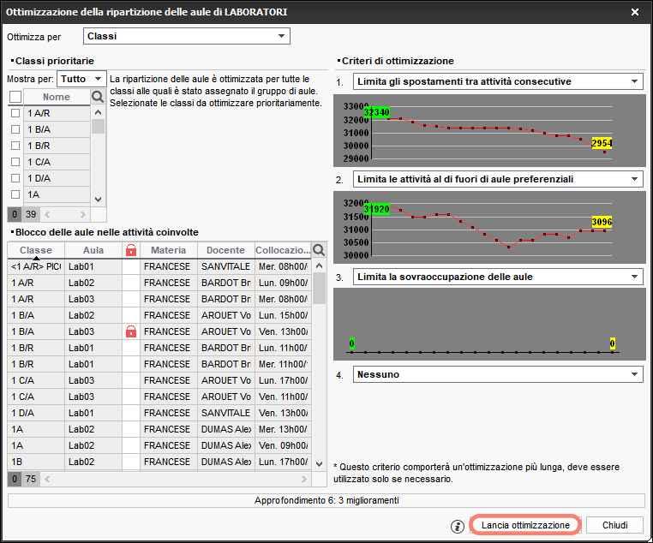Select the 1 A/R Lab03 Mer. 08h00 row
Image resolution: width=653 pixels, height=543 pixels.
pyautogui.click(x=159, y=299)
